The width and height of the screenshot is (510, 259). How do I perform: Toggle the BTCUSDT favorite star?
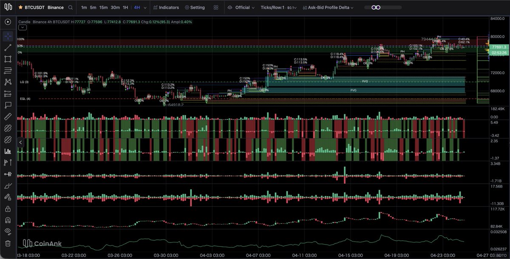(20, 8)
